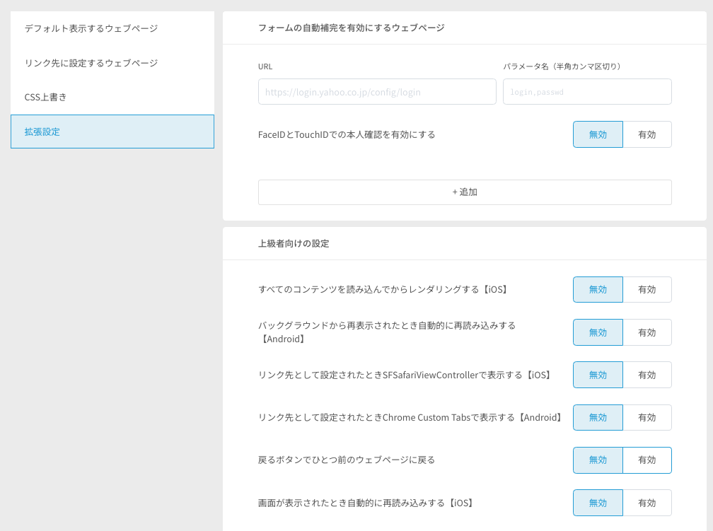The image size is (713, 531).
Task: Select 拡張設定 sidebar item
Action: click(x=112, y=132)
